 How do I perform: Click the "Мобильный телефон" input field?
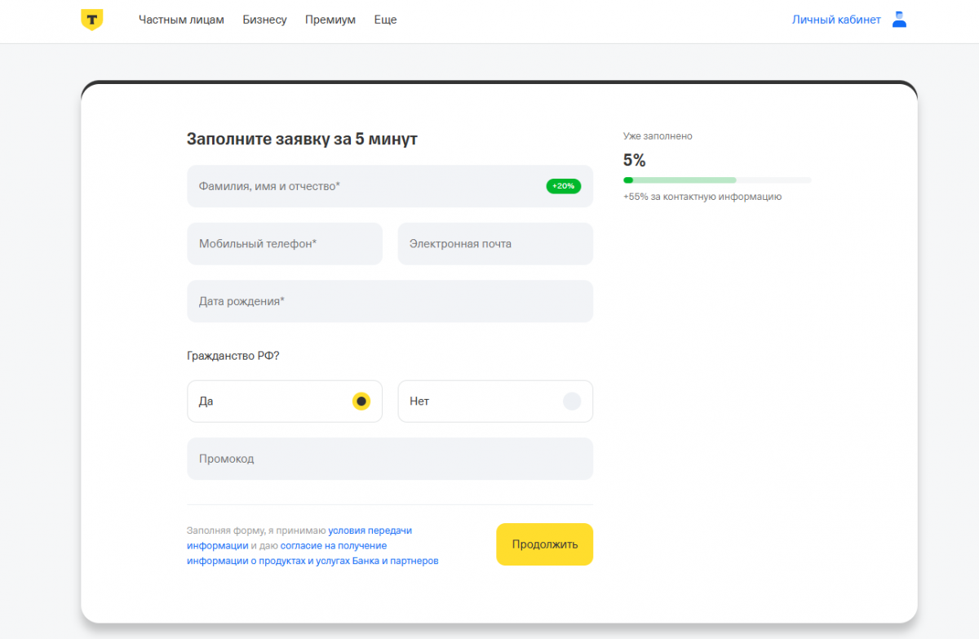click(284, 244)
